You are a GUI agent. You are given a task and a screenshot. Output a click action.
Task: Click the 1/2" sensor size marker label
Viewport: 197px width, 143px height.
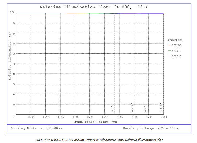(145, 109)
